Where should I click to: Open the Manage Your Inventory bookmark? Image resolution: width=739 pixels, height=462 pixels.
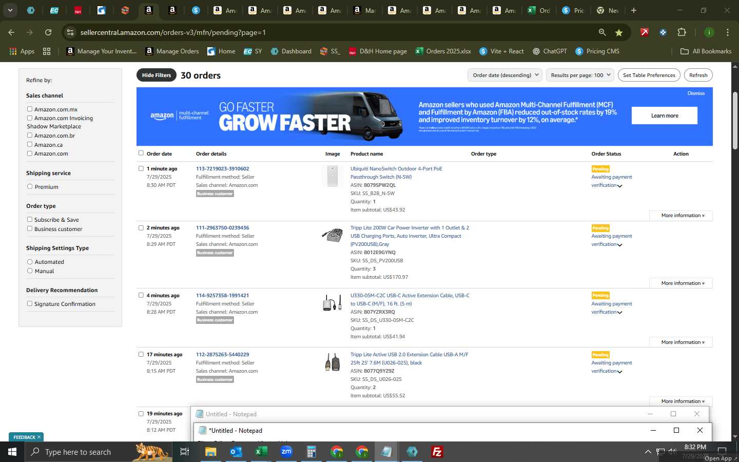pos(101,51)
